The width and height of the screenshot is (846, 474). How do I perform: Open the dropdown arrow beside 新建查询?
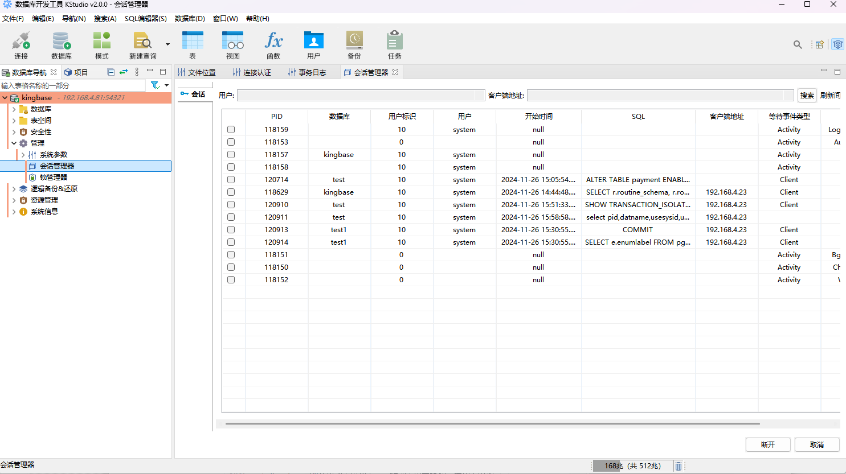pyautogui.click(x=167, y=44)
